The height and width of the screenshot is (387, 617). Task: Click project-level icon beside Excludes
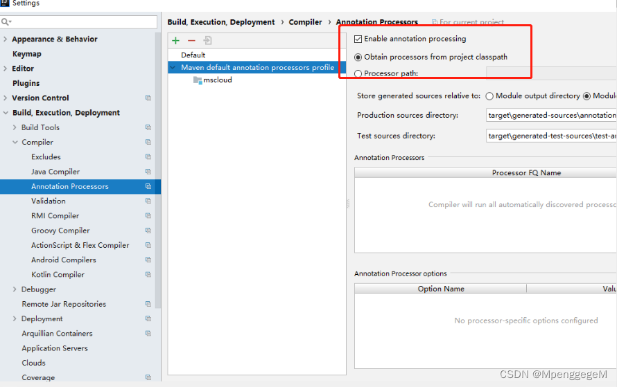[148, 156]
